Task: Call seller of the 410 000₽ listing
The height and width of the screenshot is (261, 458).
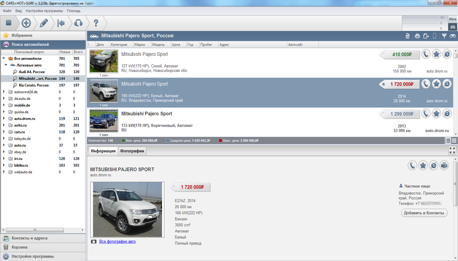Action: (426, 54)
